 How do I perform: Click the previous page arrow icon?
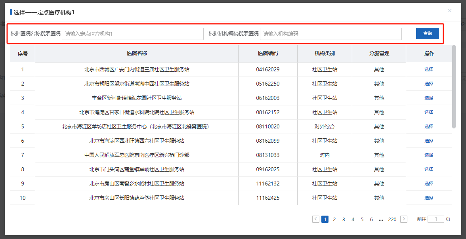pyautogui.click(x=315, y=219)
